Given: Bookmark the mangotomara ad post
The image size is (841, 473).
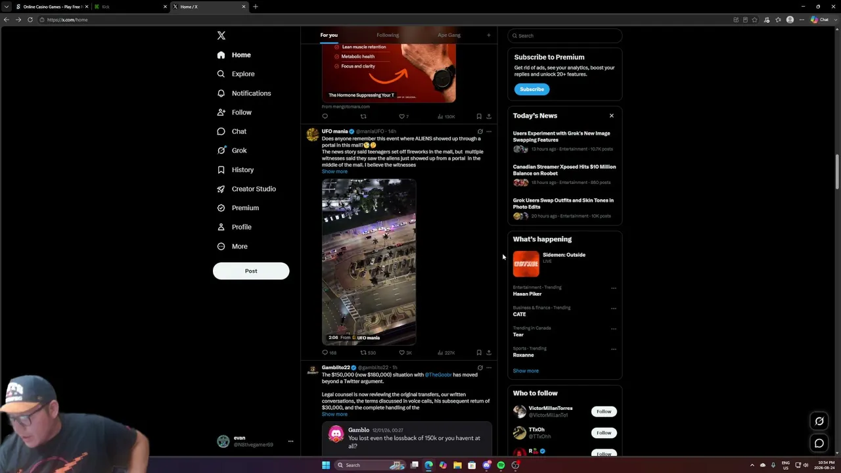Looking at the screenshot, I should tap(479, 116).
